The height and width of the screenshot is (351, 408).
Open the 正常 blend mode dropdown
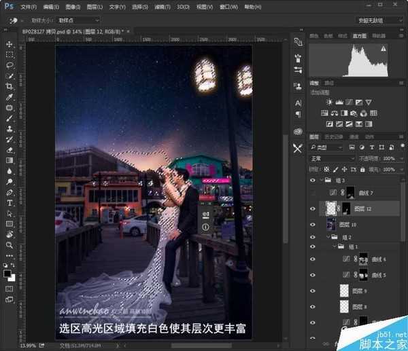click(333, 158)
